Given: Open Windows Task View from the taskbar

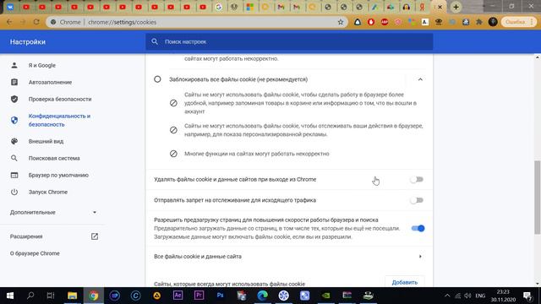Looking at the screenshot, I should [x=51, y=296].
